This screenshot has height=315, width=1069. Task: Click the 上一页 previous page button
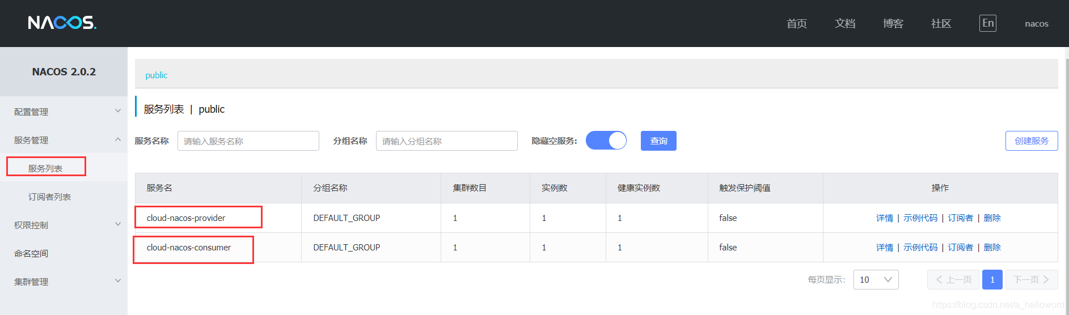coord(953,279)
